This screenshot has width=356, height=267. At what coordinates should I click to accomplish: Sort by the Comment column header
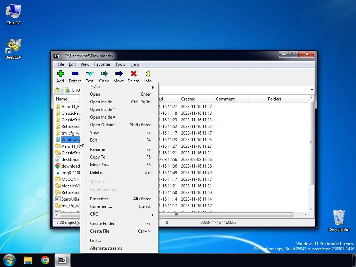231,99
